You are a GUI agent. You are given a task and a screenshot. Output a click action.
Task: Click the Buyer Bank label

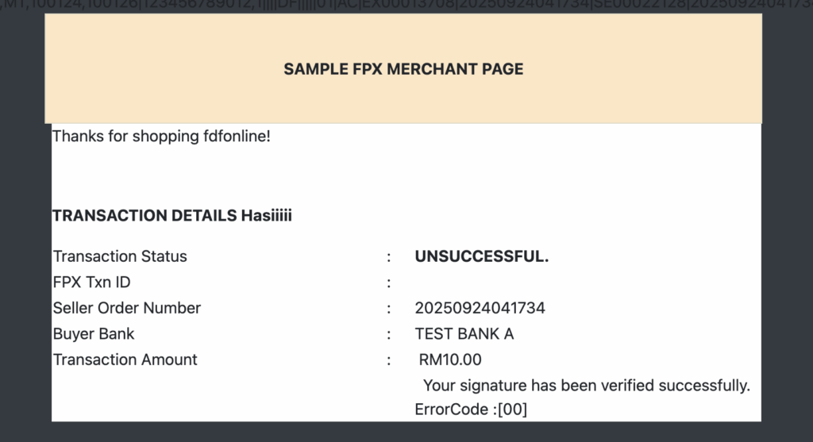click(x=94, y=334)
